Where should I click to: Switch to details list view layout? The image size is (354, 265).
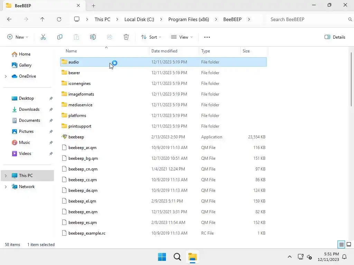pyautogui.click(x=341, y=245)
